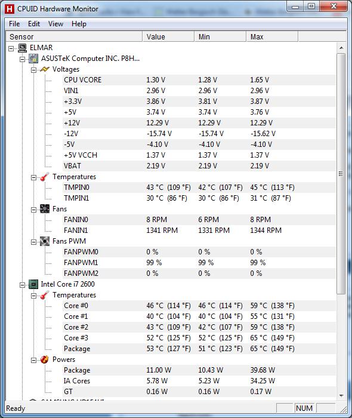Collapse the Voltages tree branch

33,70
